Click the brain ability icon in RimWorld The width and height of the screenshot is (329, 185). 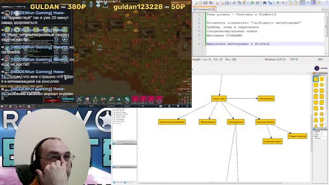87,99
